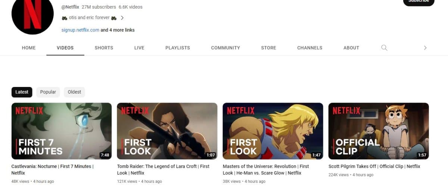This screenshot has width=448, height=194.
Task: Play the Castlevania: Nocturne First 7 Minutes thumbnail
Action: (x=62, y=131)
